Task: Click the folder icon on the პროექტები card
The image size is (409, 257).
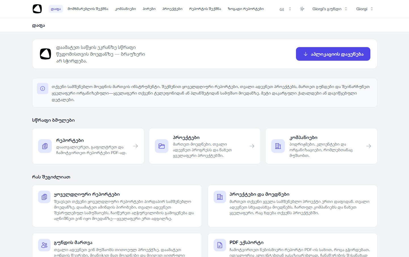Action: pos(161,146)
